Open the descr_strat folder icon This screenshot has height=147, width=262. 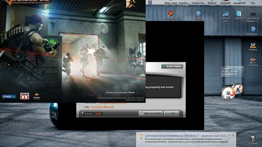tap(253, 31)
